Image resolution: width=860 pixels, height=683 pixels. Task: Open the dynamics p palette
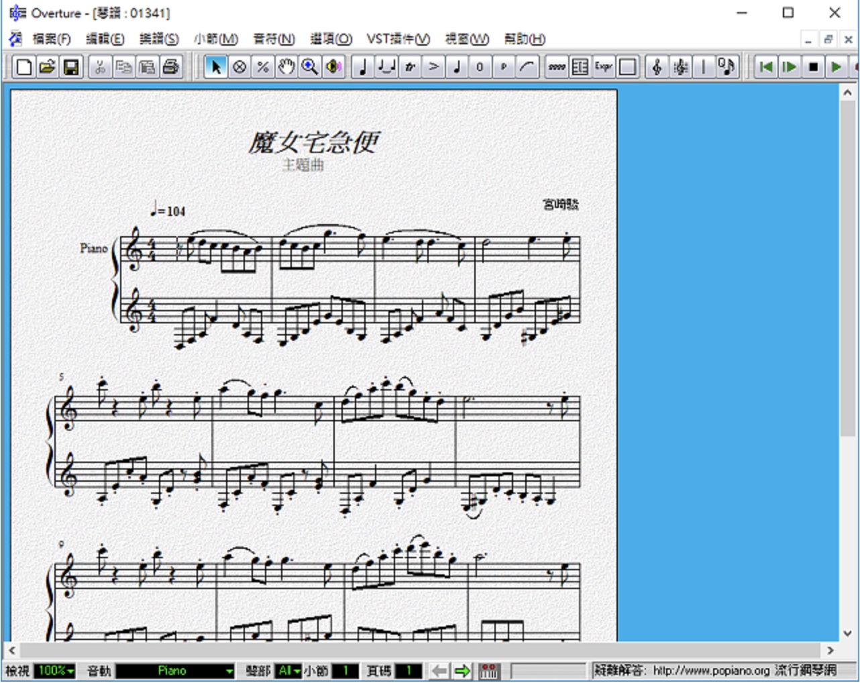tap(504, 67)
